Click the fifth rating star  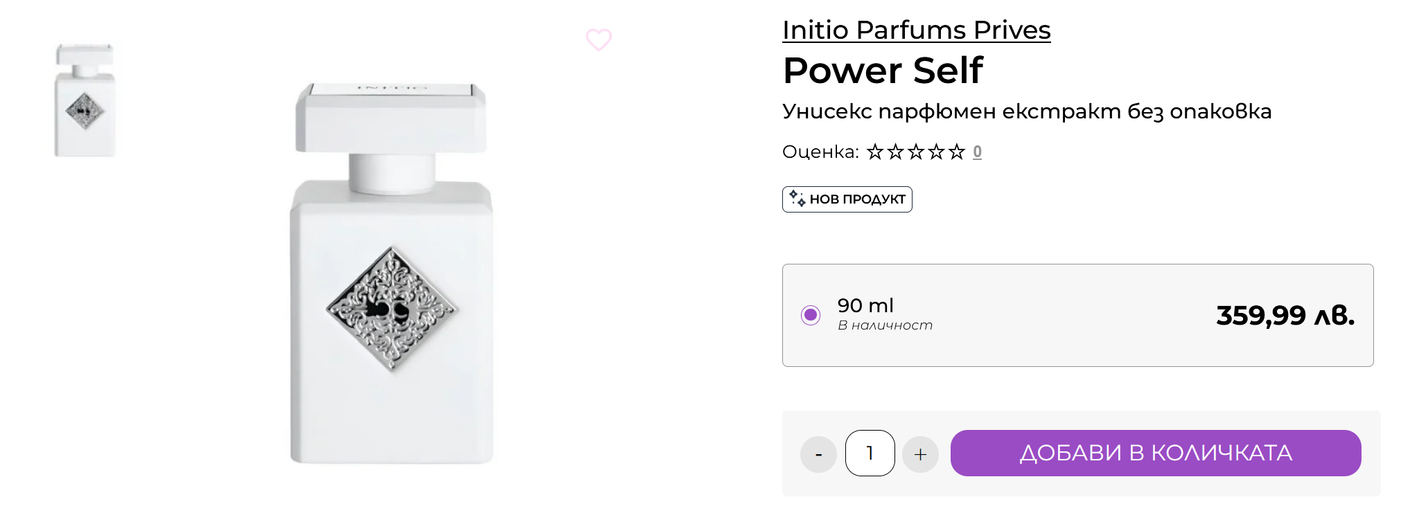pyautogui.click(x=957, y=152)
